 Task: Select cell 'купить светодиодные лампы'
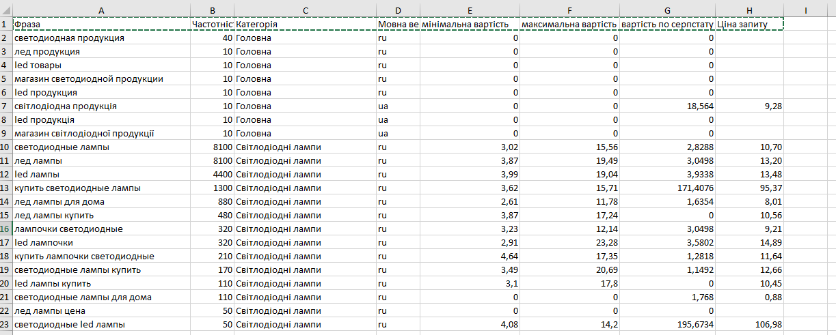101,188
